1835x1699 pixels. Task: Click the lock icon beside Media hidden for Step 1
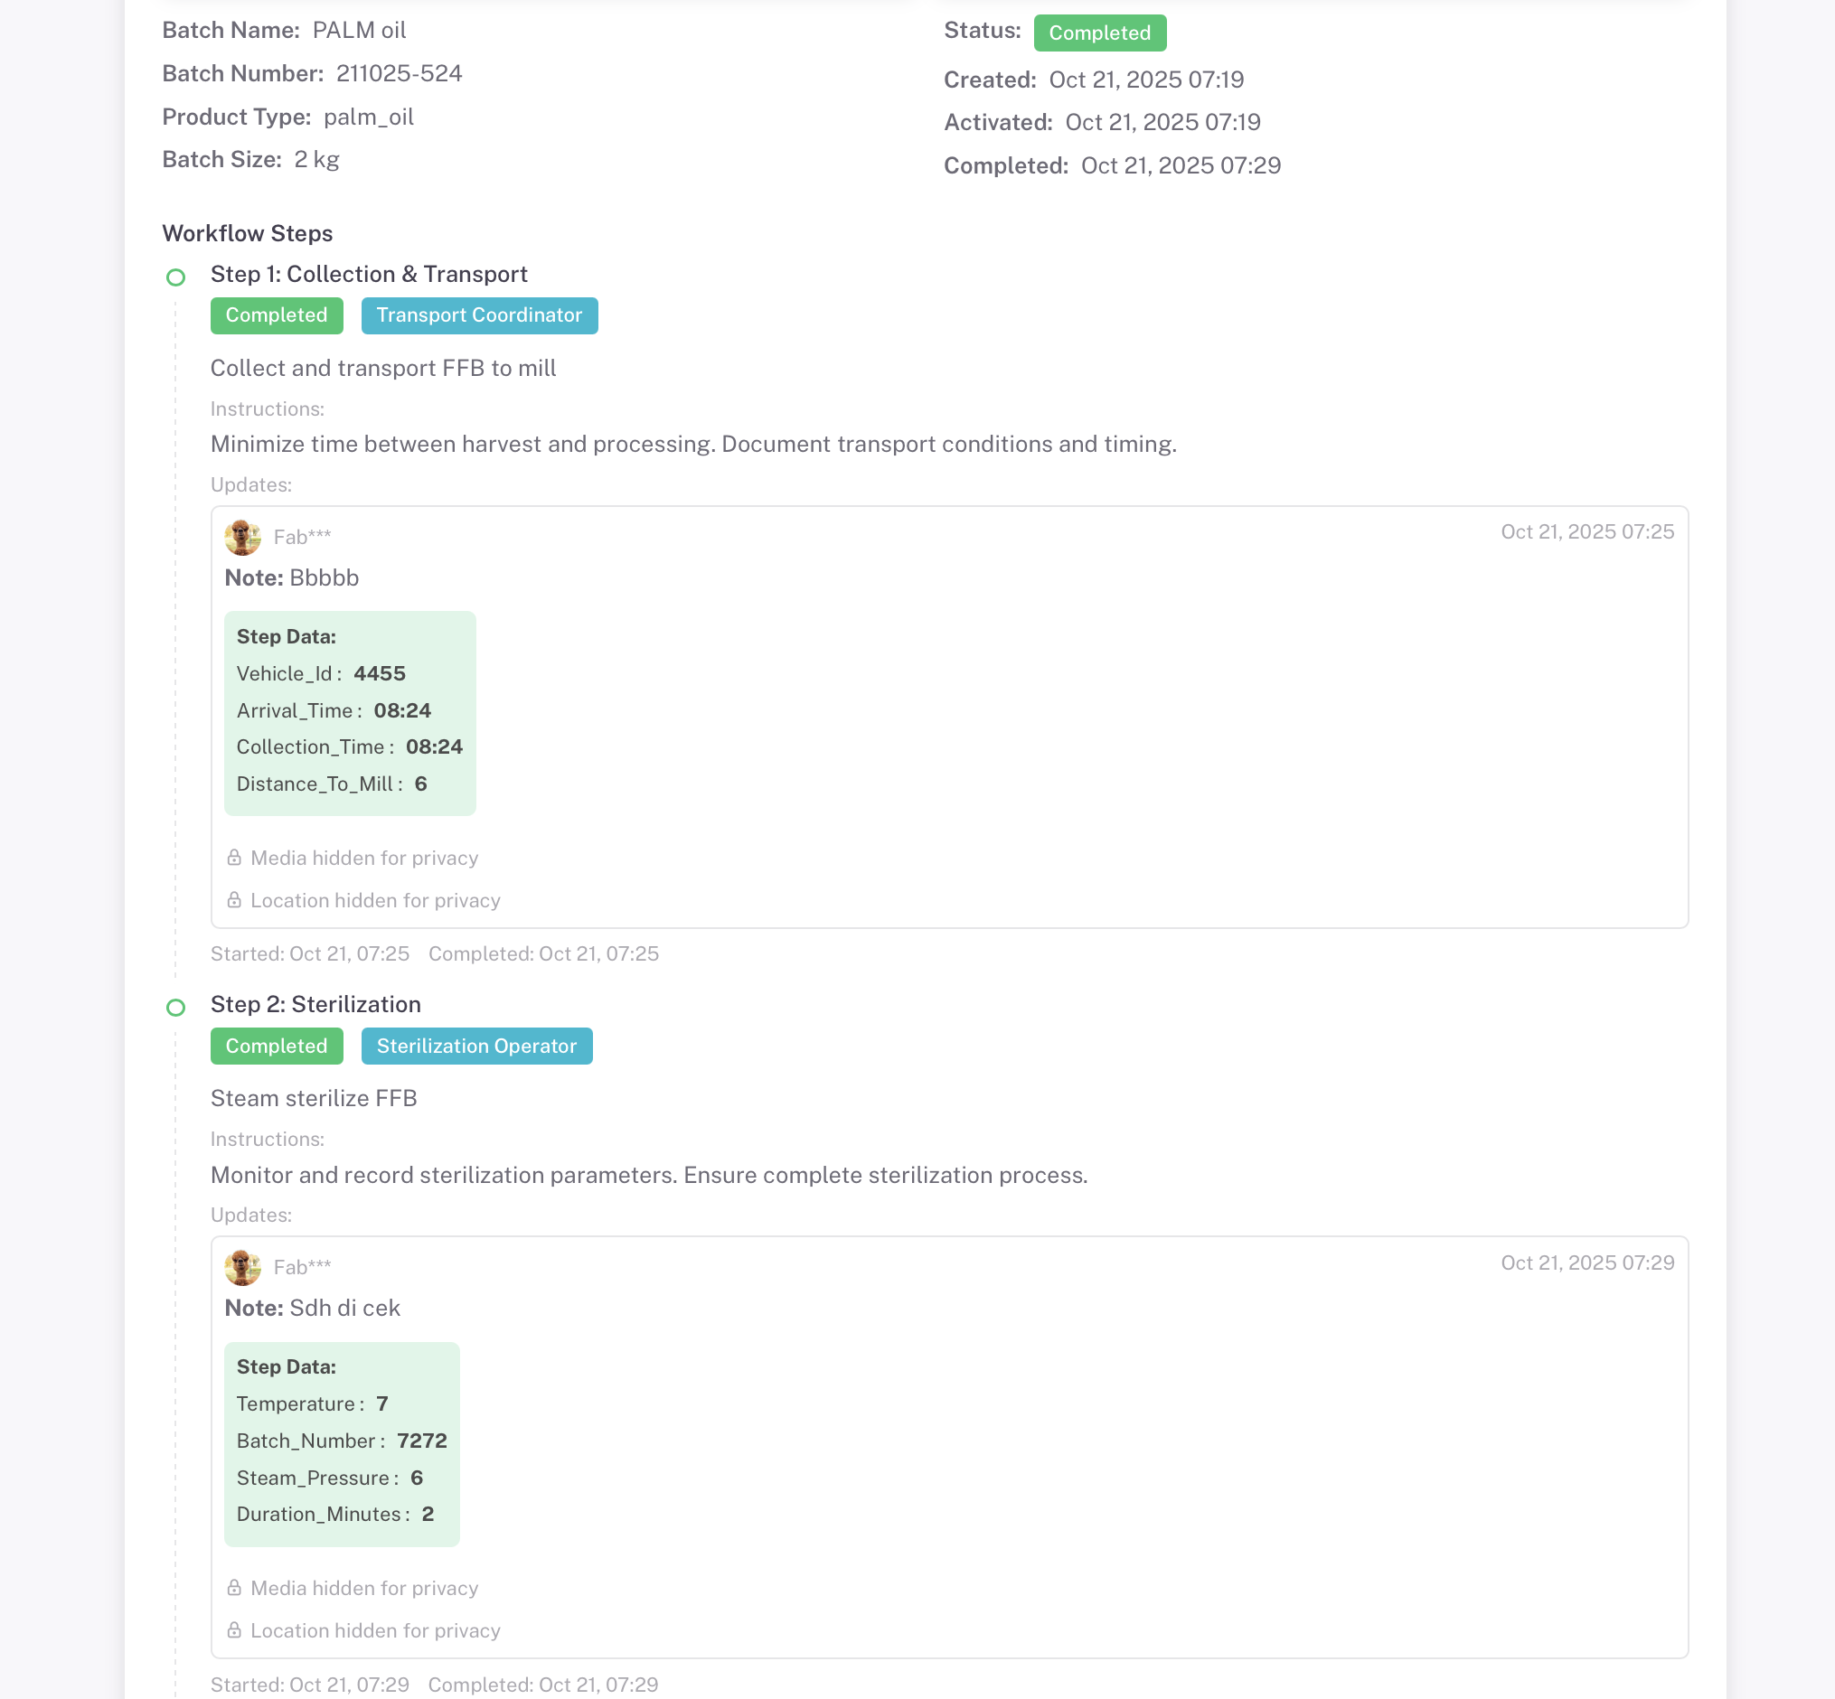tap(233, 858)
